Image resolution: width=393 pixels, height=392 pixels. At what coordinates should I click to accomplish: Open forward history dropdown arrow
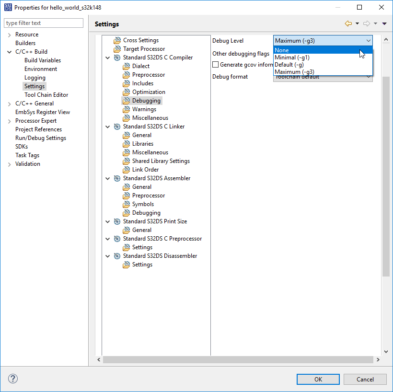point(375,23)
